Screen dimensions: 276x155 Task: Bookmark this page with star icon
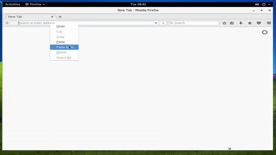click(x=224, y=23)
